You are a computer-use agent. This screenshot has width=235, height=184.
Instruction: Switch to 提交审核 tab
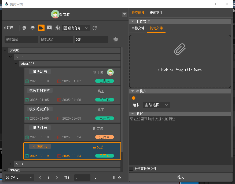pos(138,13)
